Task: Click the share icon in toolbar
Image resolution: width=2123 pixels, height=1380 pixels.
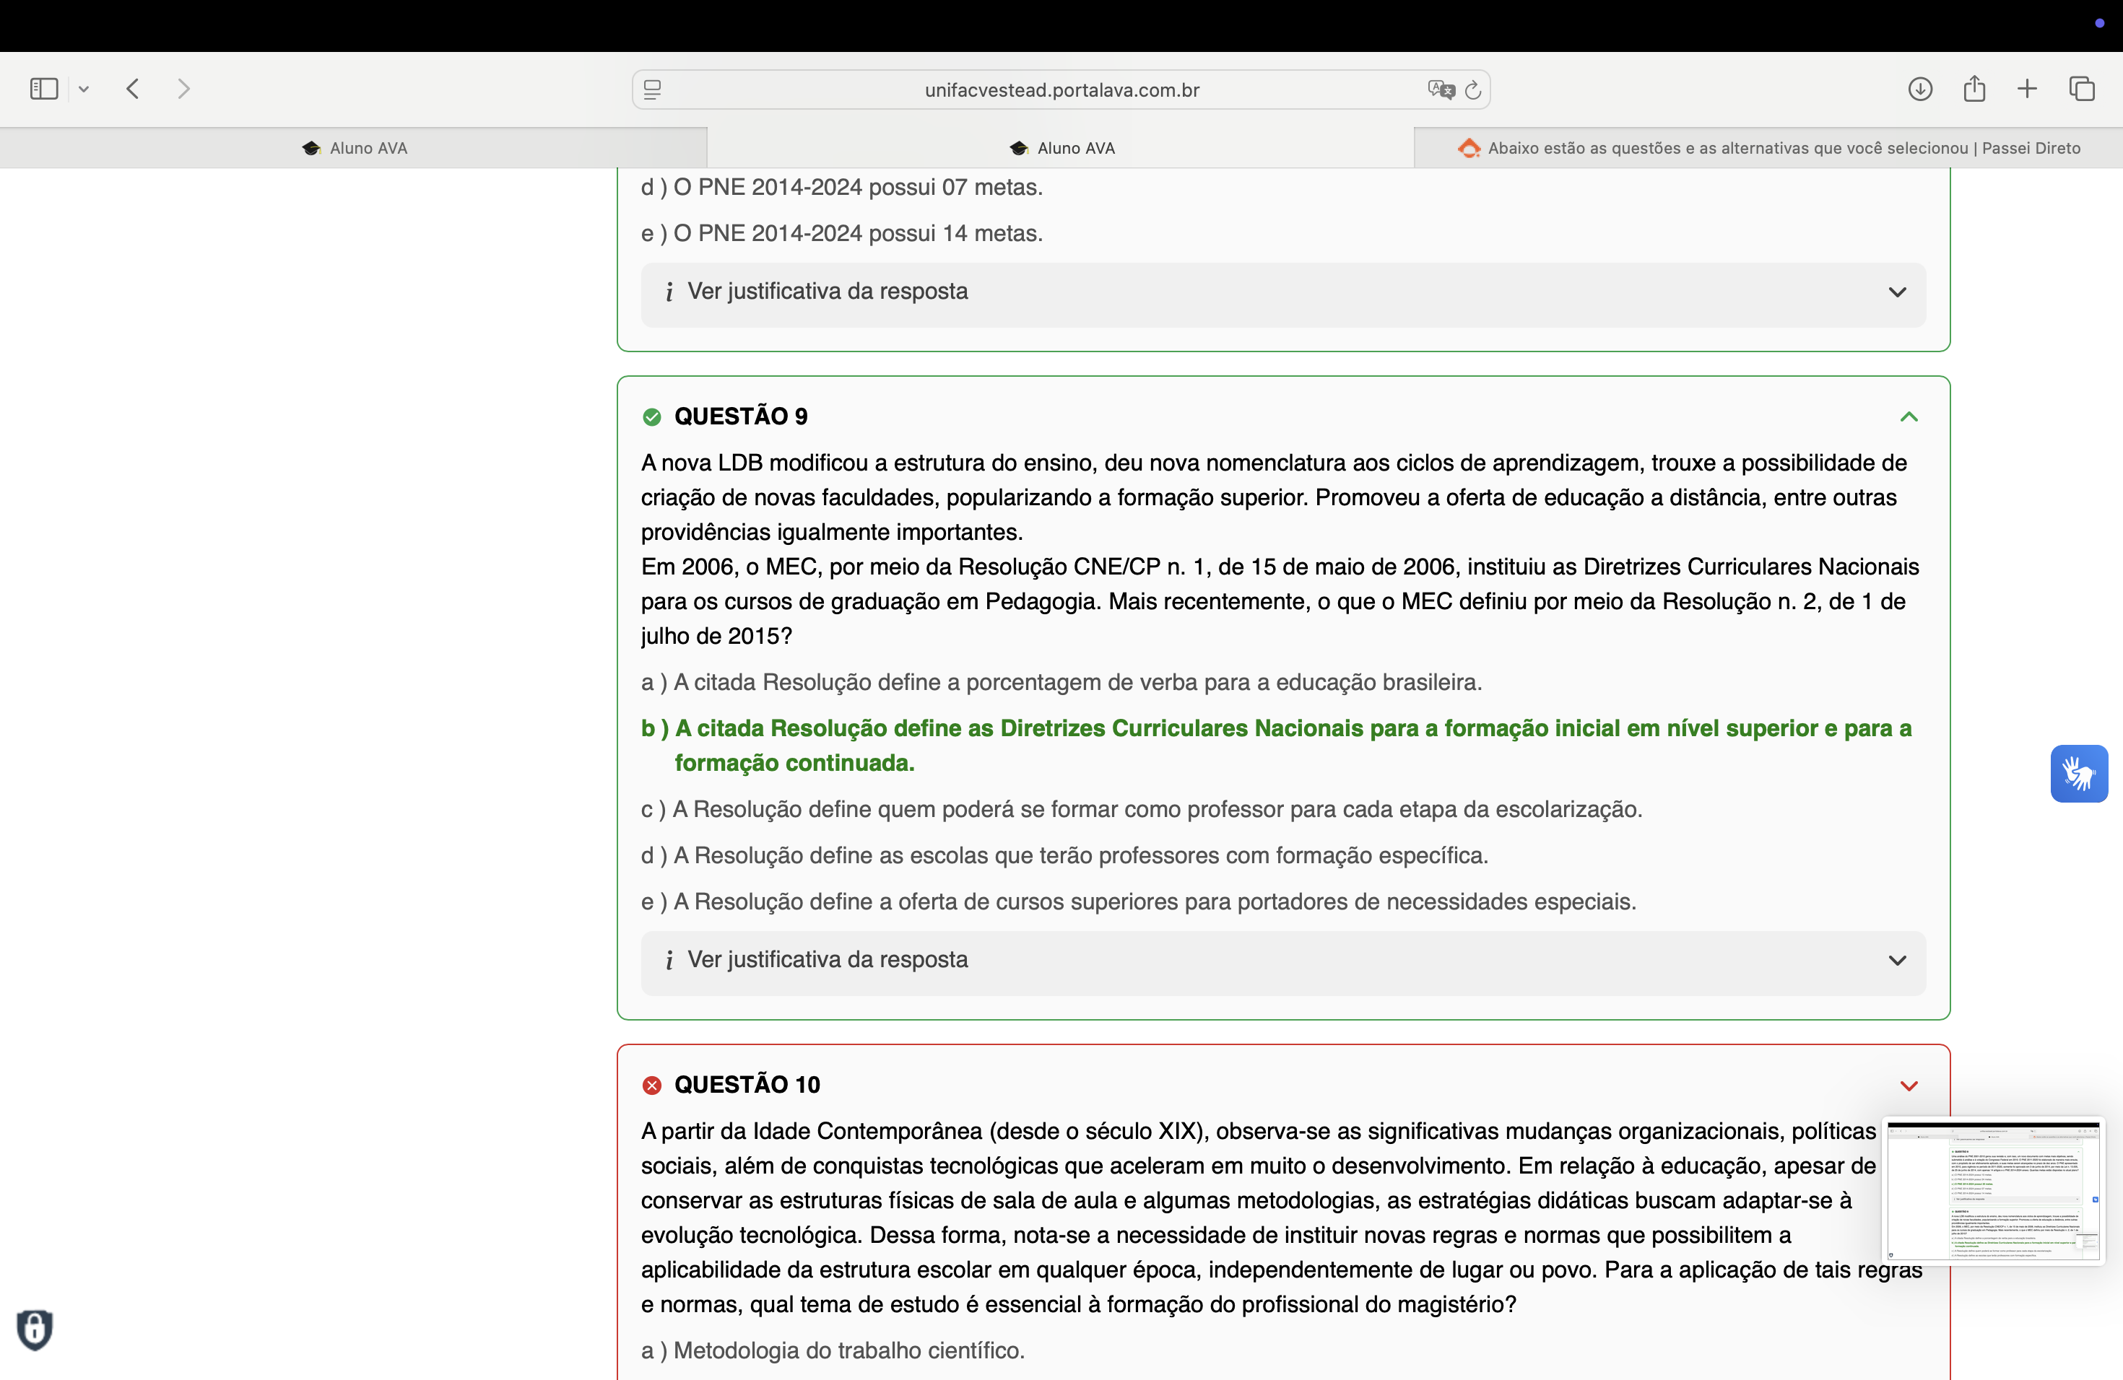Action: pyautogui.click(x=1974, y=89)
